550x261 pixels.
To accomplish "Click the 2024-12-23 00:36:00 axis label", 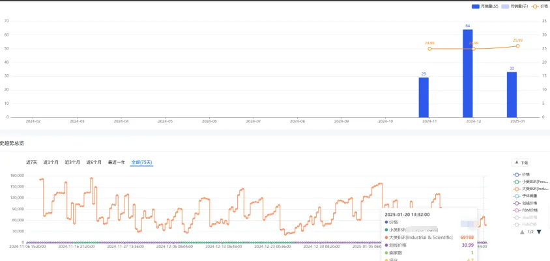I will click(272, 247).
